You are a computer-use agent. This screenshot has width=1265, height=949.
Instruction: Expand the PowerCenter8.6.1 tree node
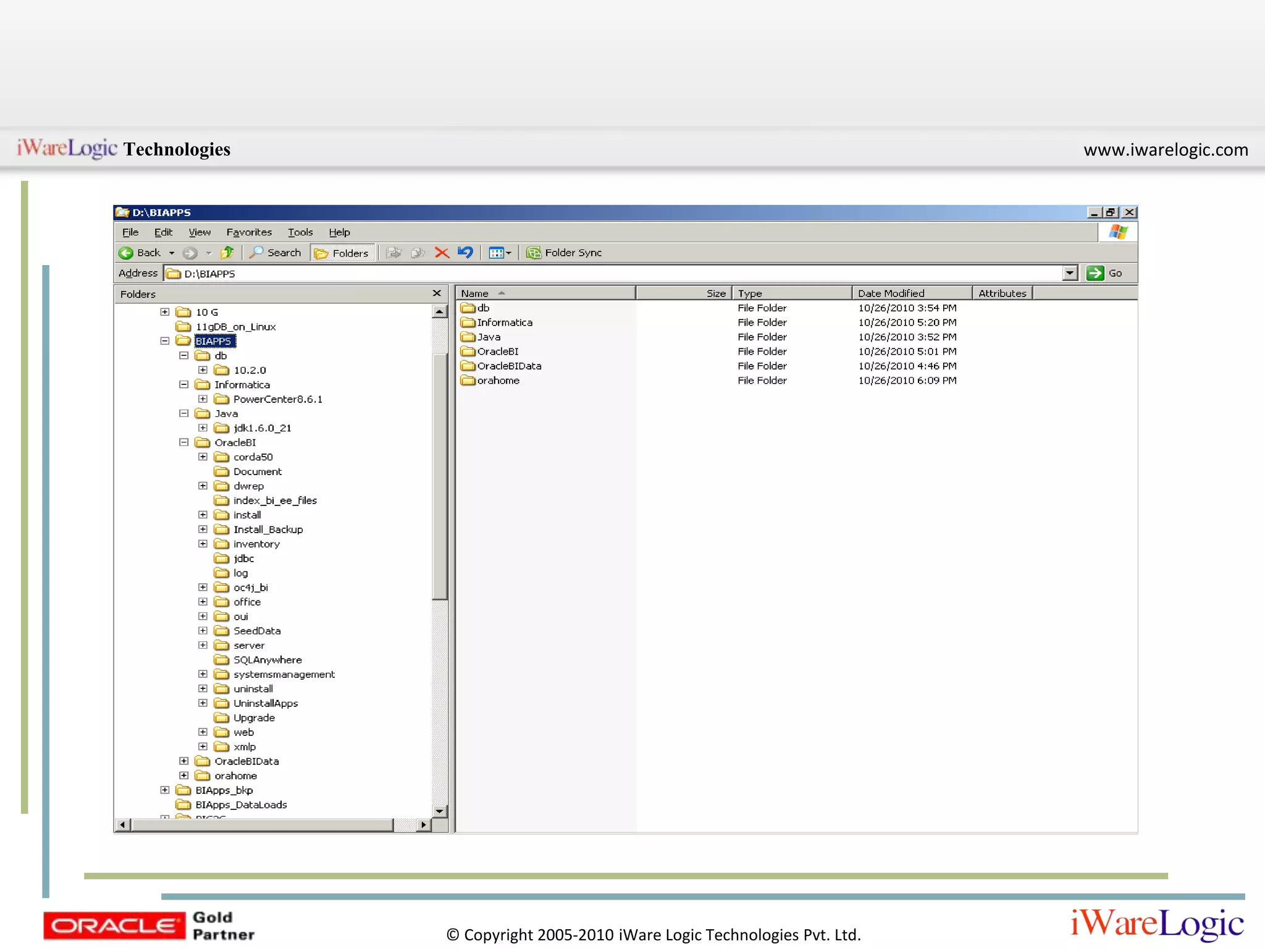point(203,399)
